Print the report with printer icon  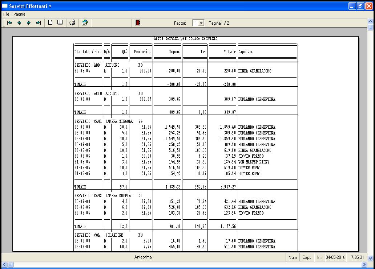point(72,23)
